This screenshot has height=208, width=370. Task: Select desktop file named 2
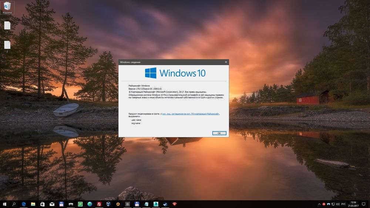click(7, 47)
